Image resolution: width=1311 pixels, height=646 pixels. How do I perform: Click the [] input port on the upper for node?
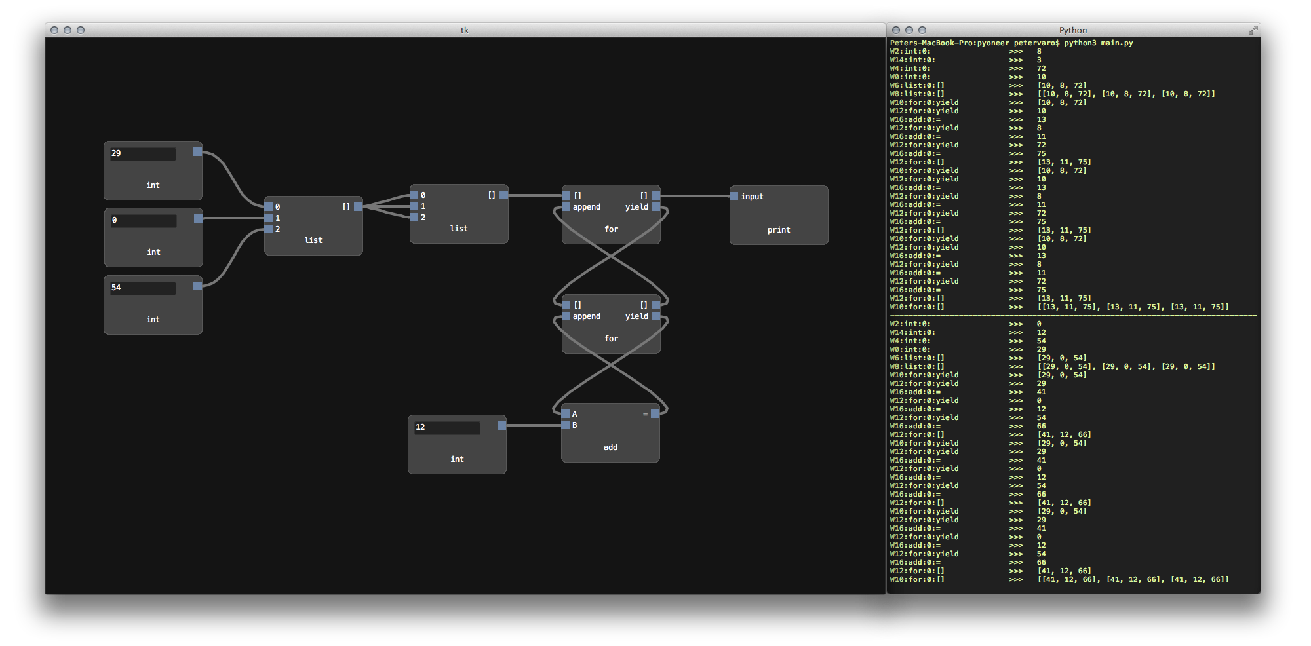pyautogui.click(x=566, y=196)
